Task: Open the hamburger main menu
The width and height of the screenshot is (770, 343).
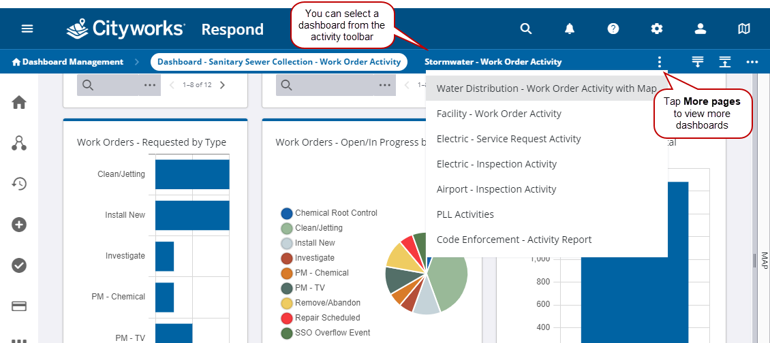Action: (x=27, y=29)
